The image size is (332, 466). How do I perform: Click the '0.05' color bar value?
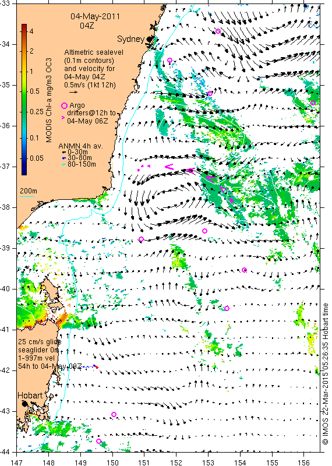[x=37, y=158]
